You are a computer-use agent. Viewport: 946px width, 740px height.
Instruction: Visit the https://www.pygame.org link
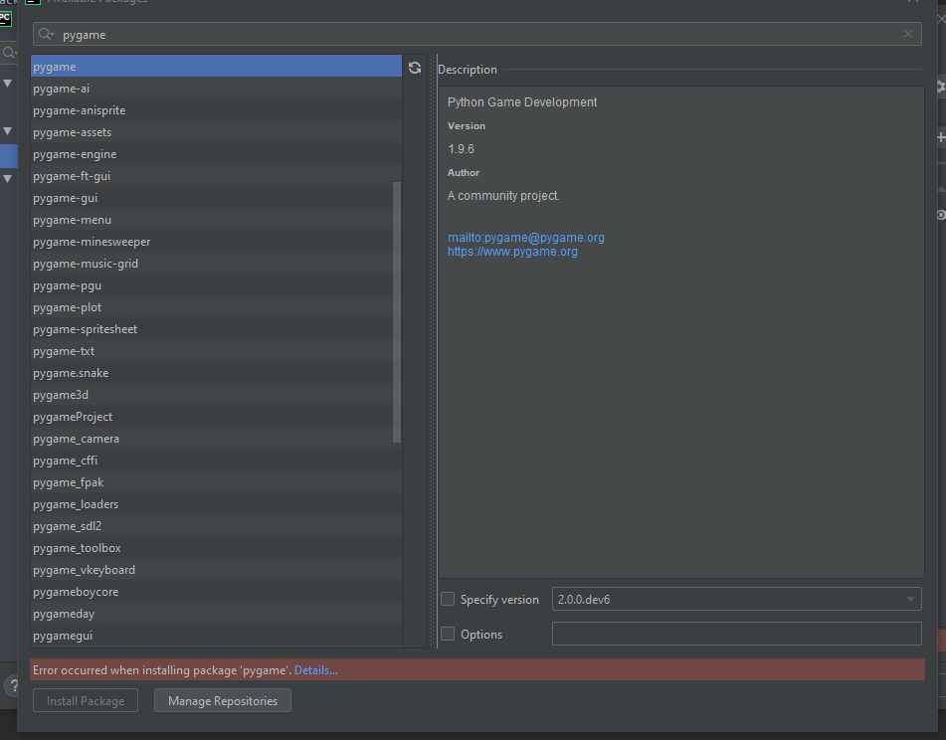[x=512, y=253]
